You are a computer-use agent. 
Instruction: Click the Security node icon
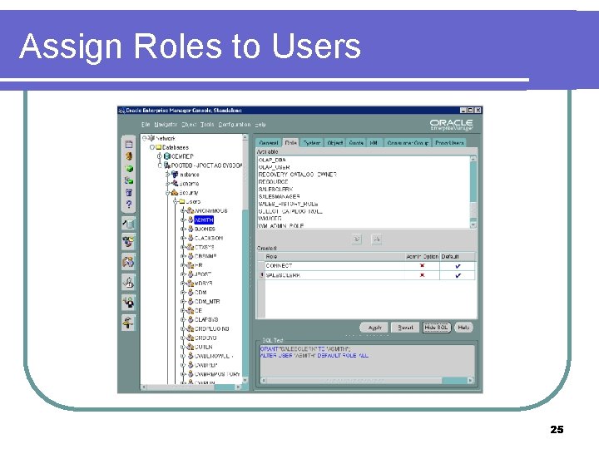tap(175, 192)
